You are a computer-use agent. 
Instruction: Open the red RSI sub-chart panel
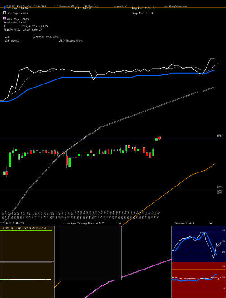coord(198,280)
